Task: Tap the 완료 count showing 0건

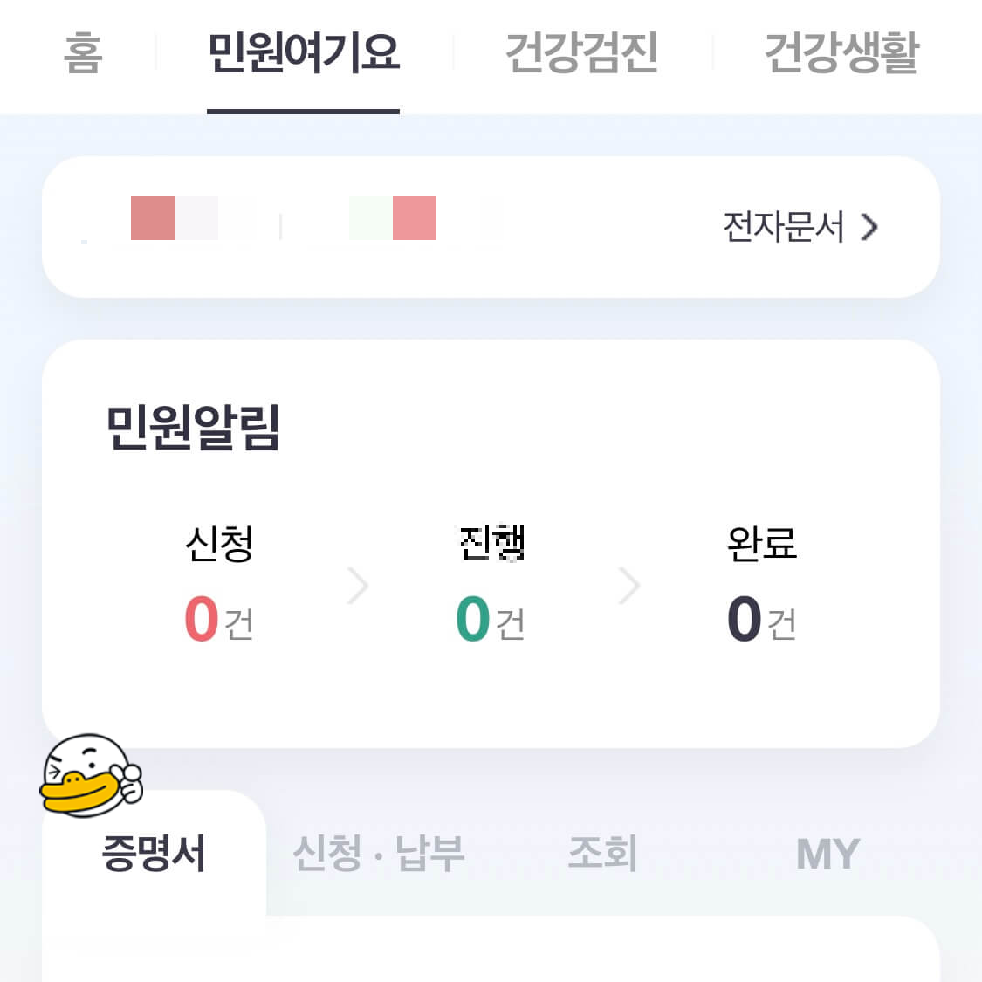Action: point(763,620)
